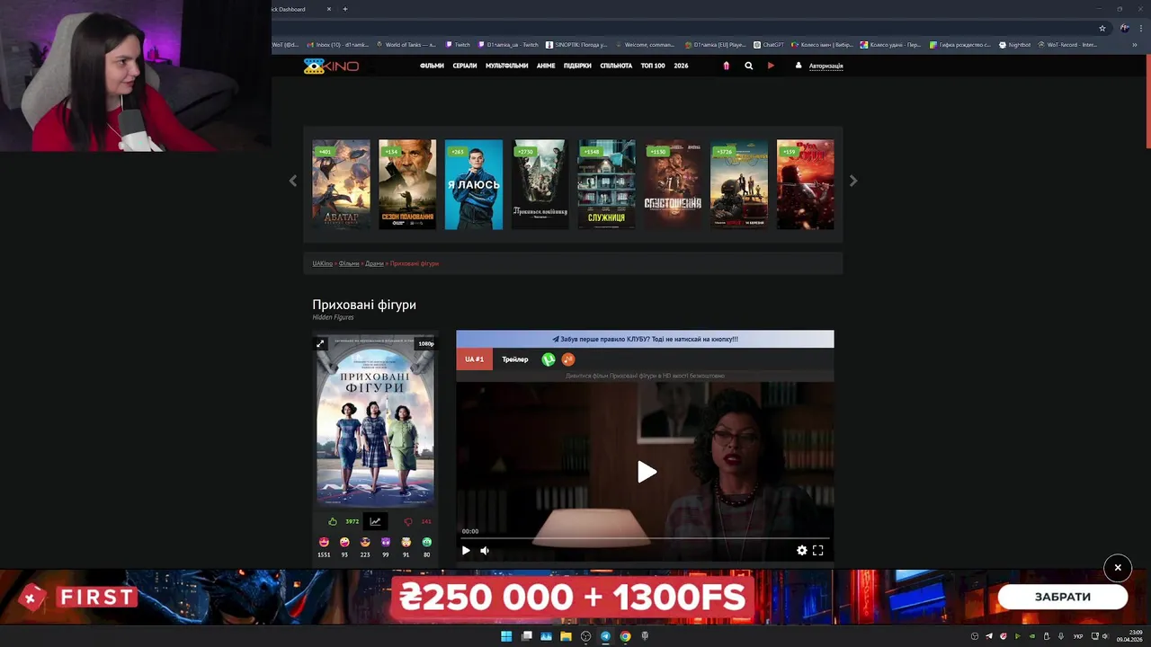This screenshot has width=1151, height=647.
Task: Open the rating statistics chart icon
Action: point(375,521)
